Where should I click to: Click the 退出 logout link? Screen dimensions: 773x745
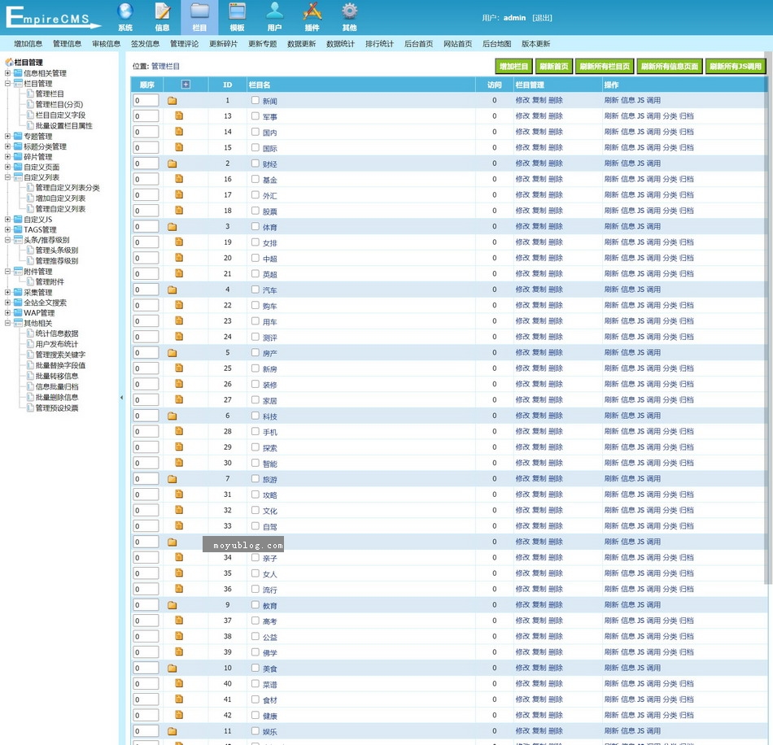[542, 18]
